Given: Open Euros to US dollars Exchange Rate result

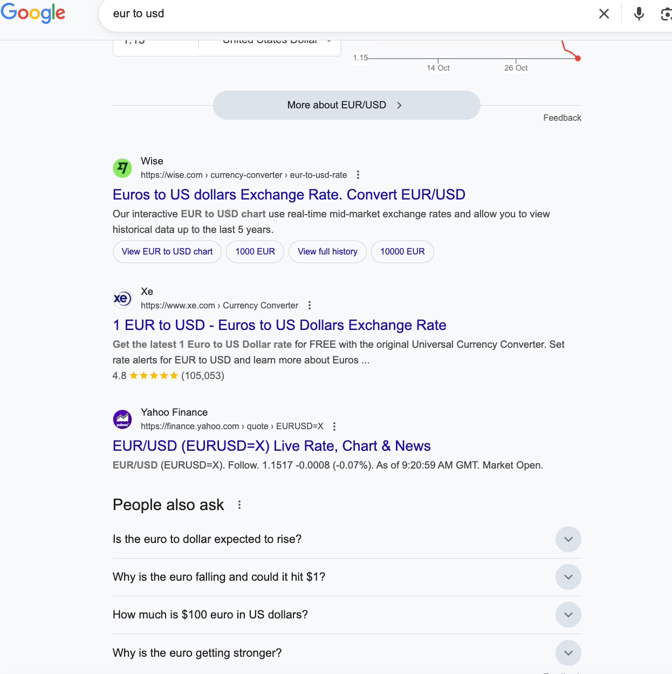Looking at the screenshot, I should pyautogui.click(x=289, y=195).
